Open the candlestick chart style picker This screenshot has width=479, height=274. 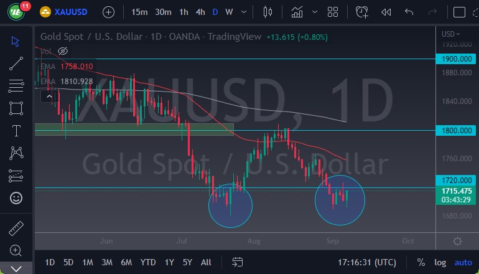pyautogui.click(x=268, y=12)
